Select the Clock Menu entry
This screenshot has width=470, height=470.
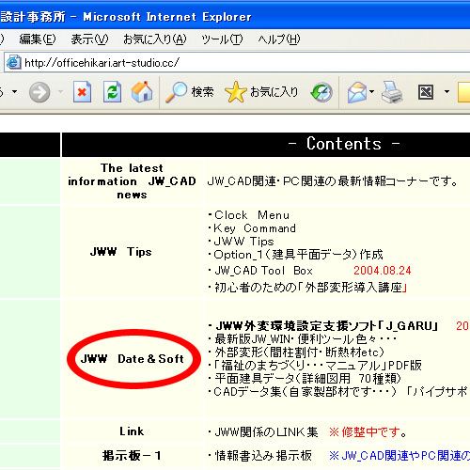click(x=252, y=215)
